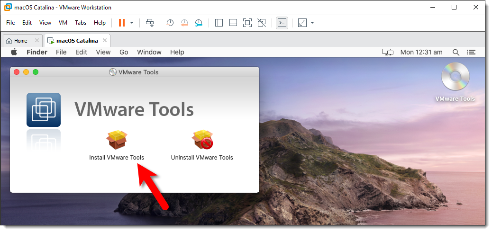Close the macOS Catalina tab

(x=105, y=40)
